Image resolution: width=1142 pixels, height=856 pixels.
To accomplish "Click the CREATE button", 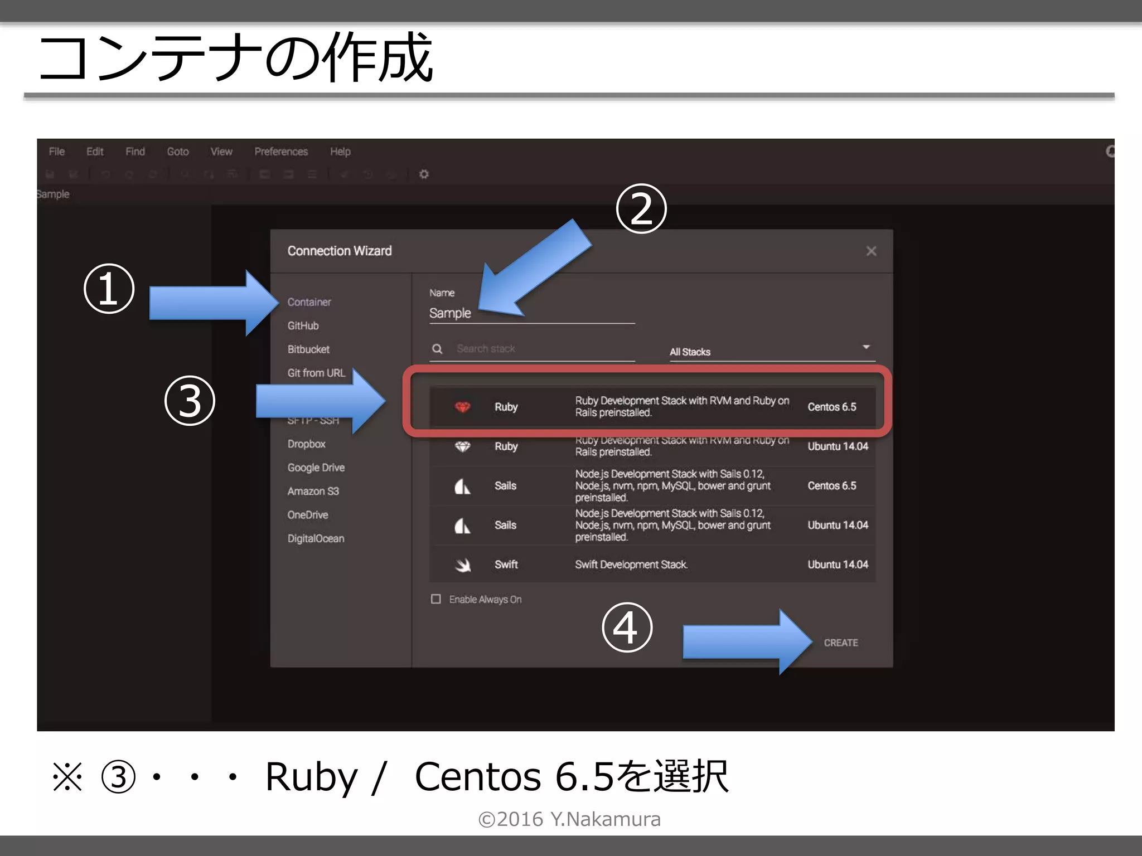I will 841,643.
